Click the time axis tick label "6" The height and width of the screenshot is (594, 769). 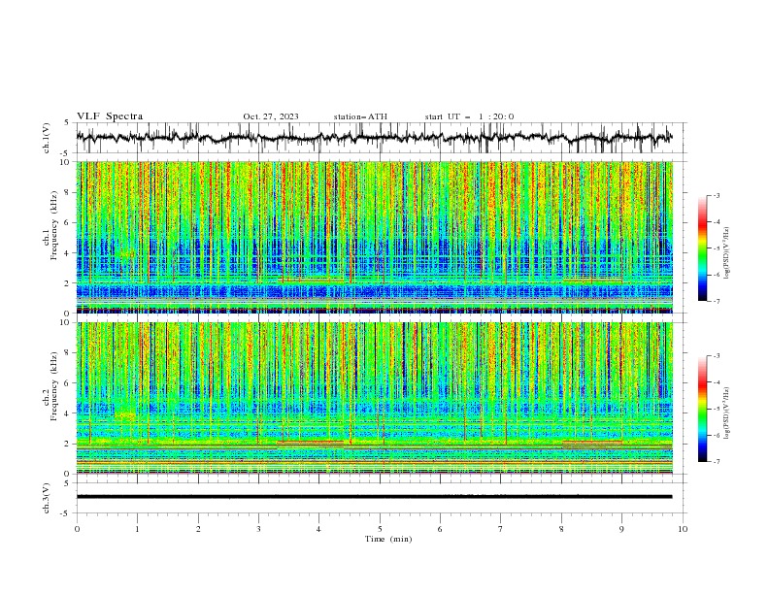tap(440, 529)
